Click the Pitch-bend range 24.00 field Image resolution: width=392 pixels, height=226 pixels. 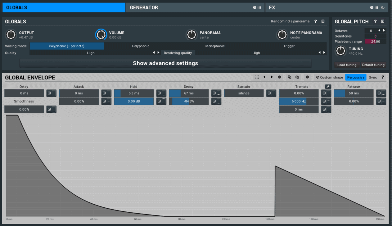pyautogui.click(x=375, y=41)
